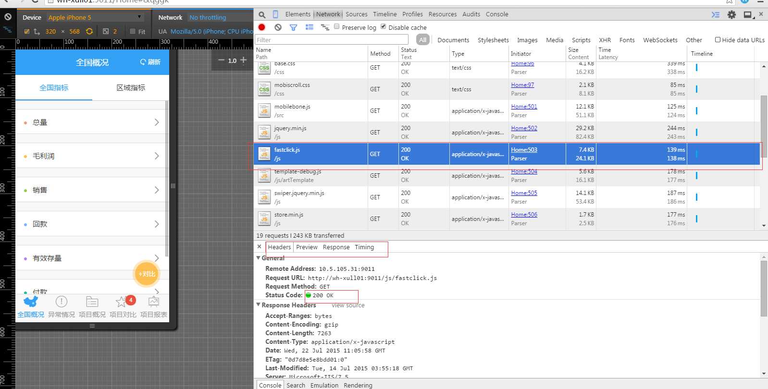Toggle device emulation checkbox next to 320
The width and height of the screenshot is (768, 389).
click(26, 32)
